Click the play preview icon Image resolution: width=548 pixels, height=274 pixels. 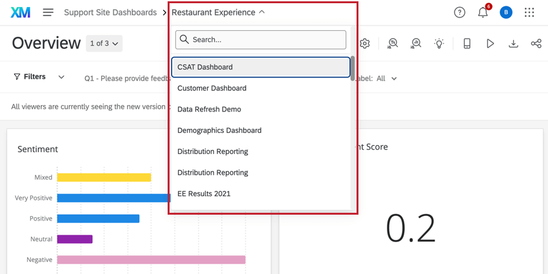(x=490, y=44)
